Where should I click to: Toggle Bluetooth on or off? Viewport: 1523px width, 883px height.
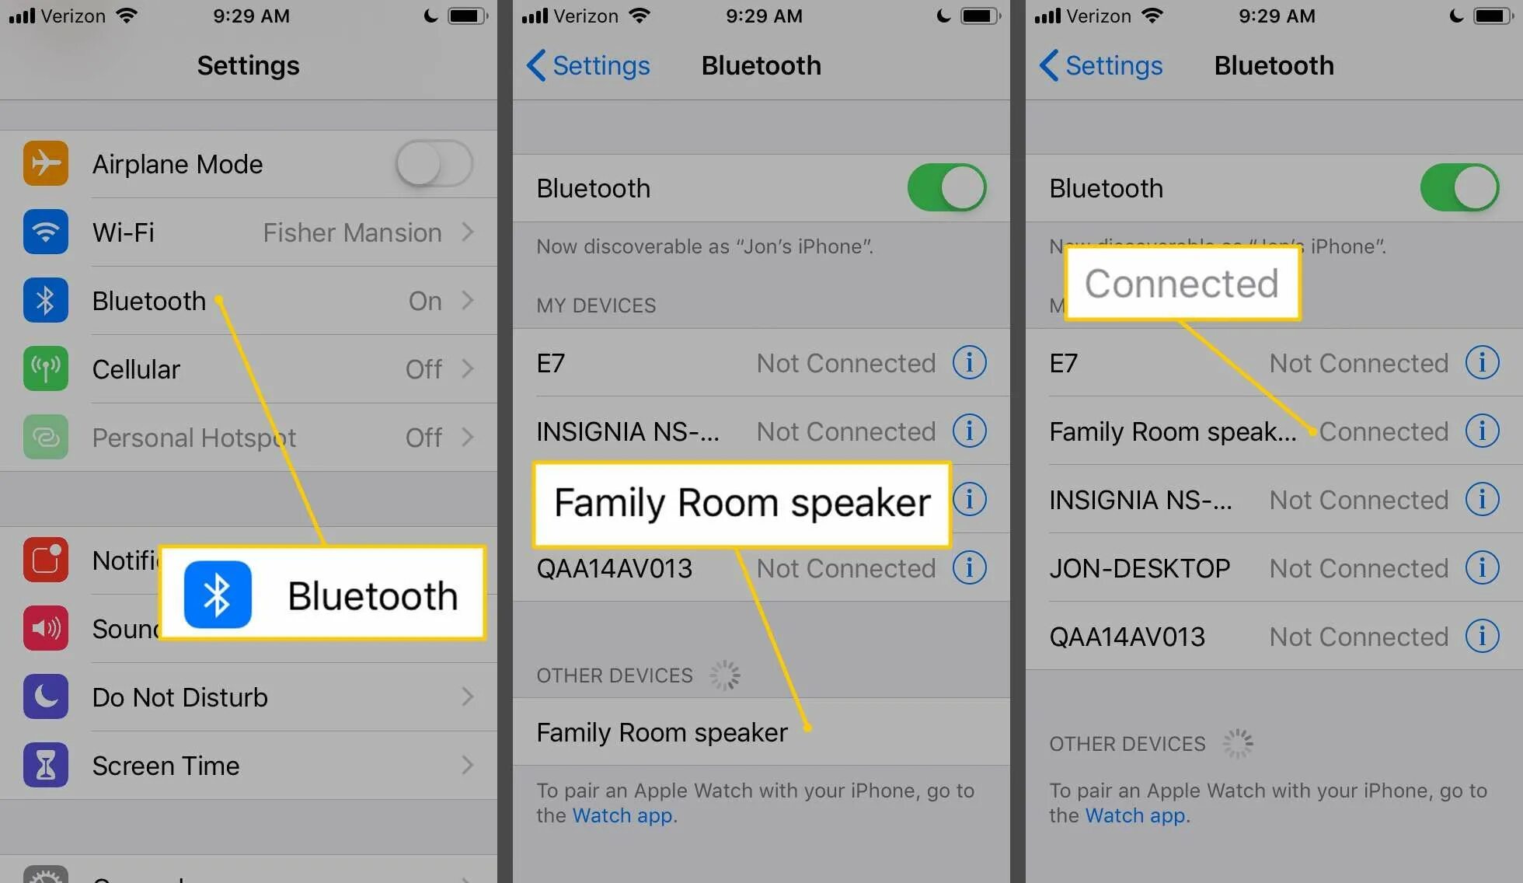(x=944, y=188)
